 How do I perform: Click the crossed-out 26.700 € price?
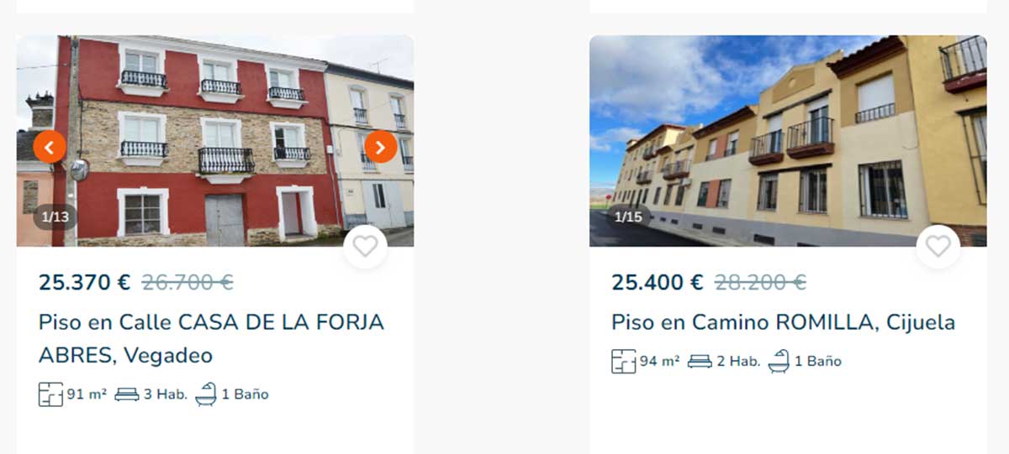[188, 283]
